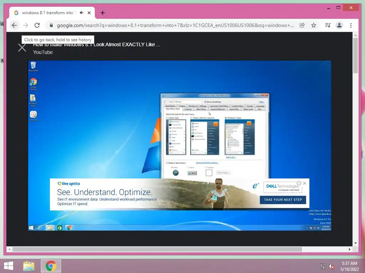Close the video overlay with the X
The width and height of the screenshot is (365, 273).
tap(22, 48)
